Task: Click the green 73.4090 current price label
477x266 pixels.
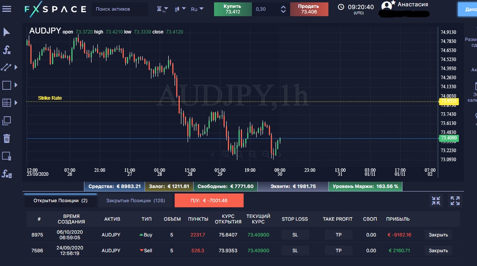Action: coord(449,138)
